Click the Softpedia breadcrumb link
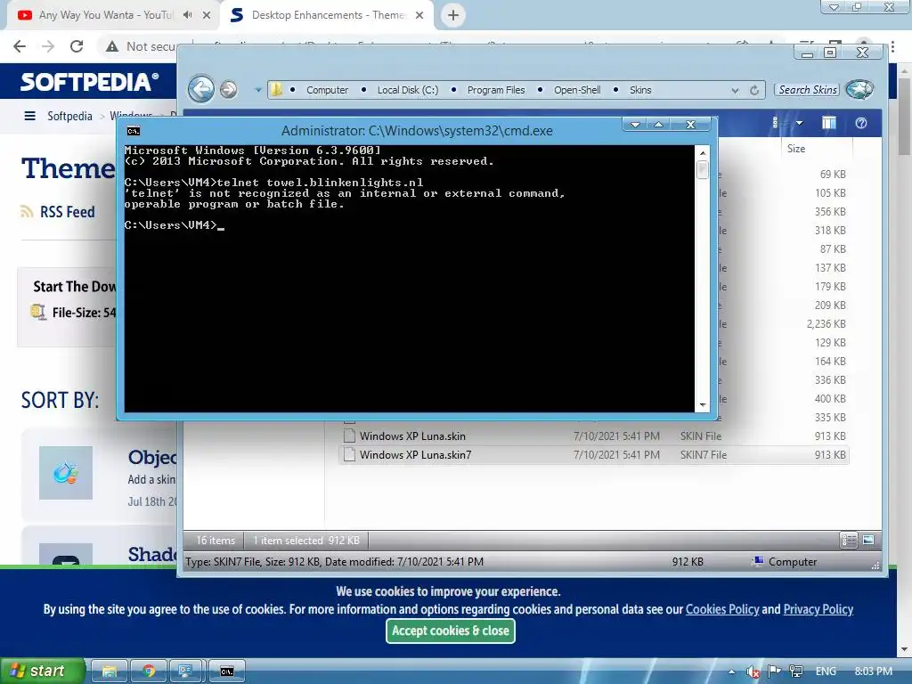 tap(69, 116)
